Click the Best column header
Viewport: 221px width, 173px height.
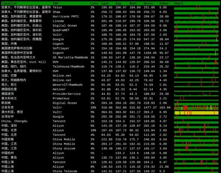pos(133,3)
